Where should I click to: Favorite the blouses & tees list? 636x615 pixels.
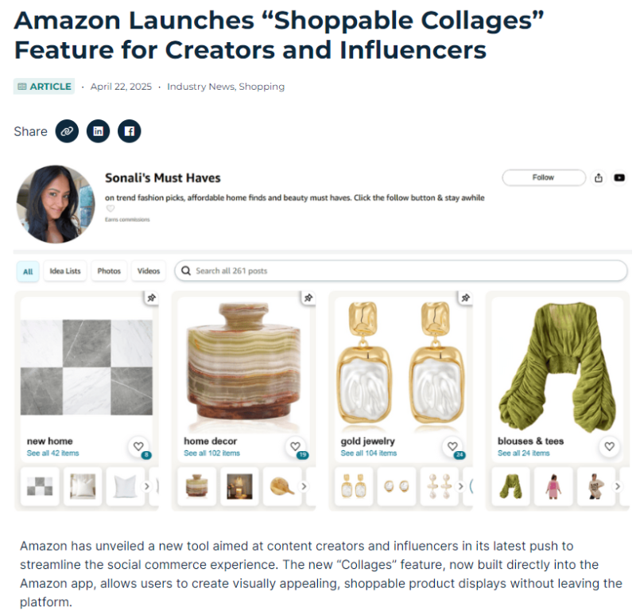[x=609, y=446]
